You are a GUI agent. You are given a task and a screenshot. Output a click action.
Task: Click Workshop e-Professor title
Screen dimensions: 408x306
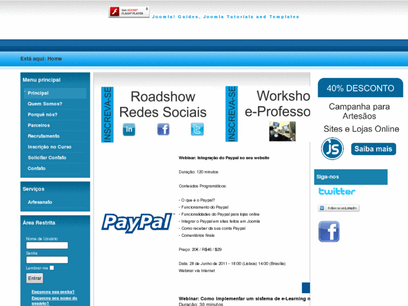(277, 104)
